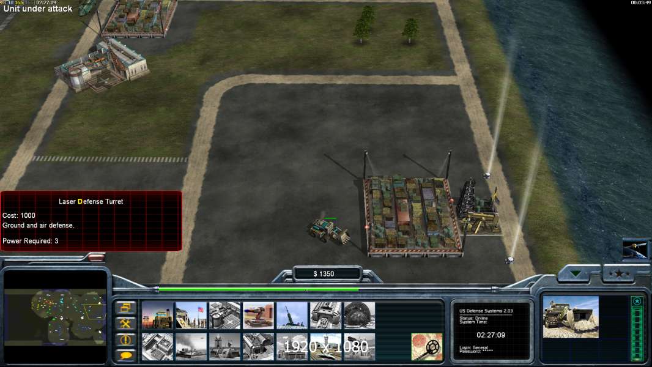Build the supply center with the helipad

(224, 316)
